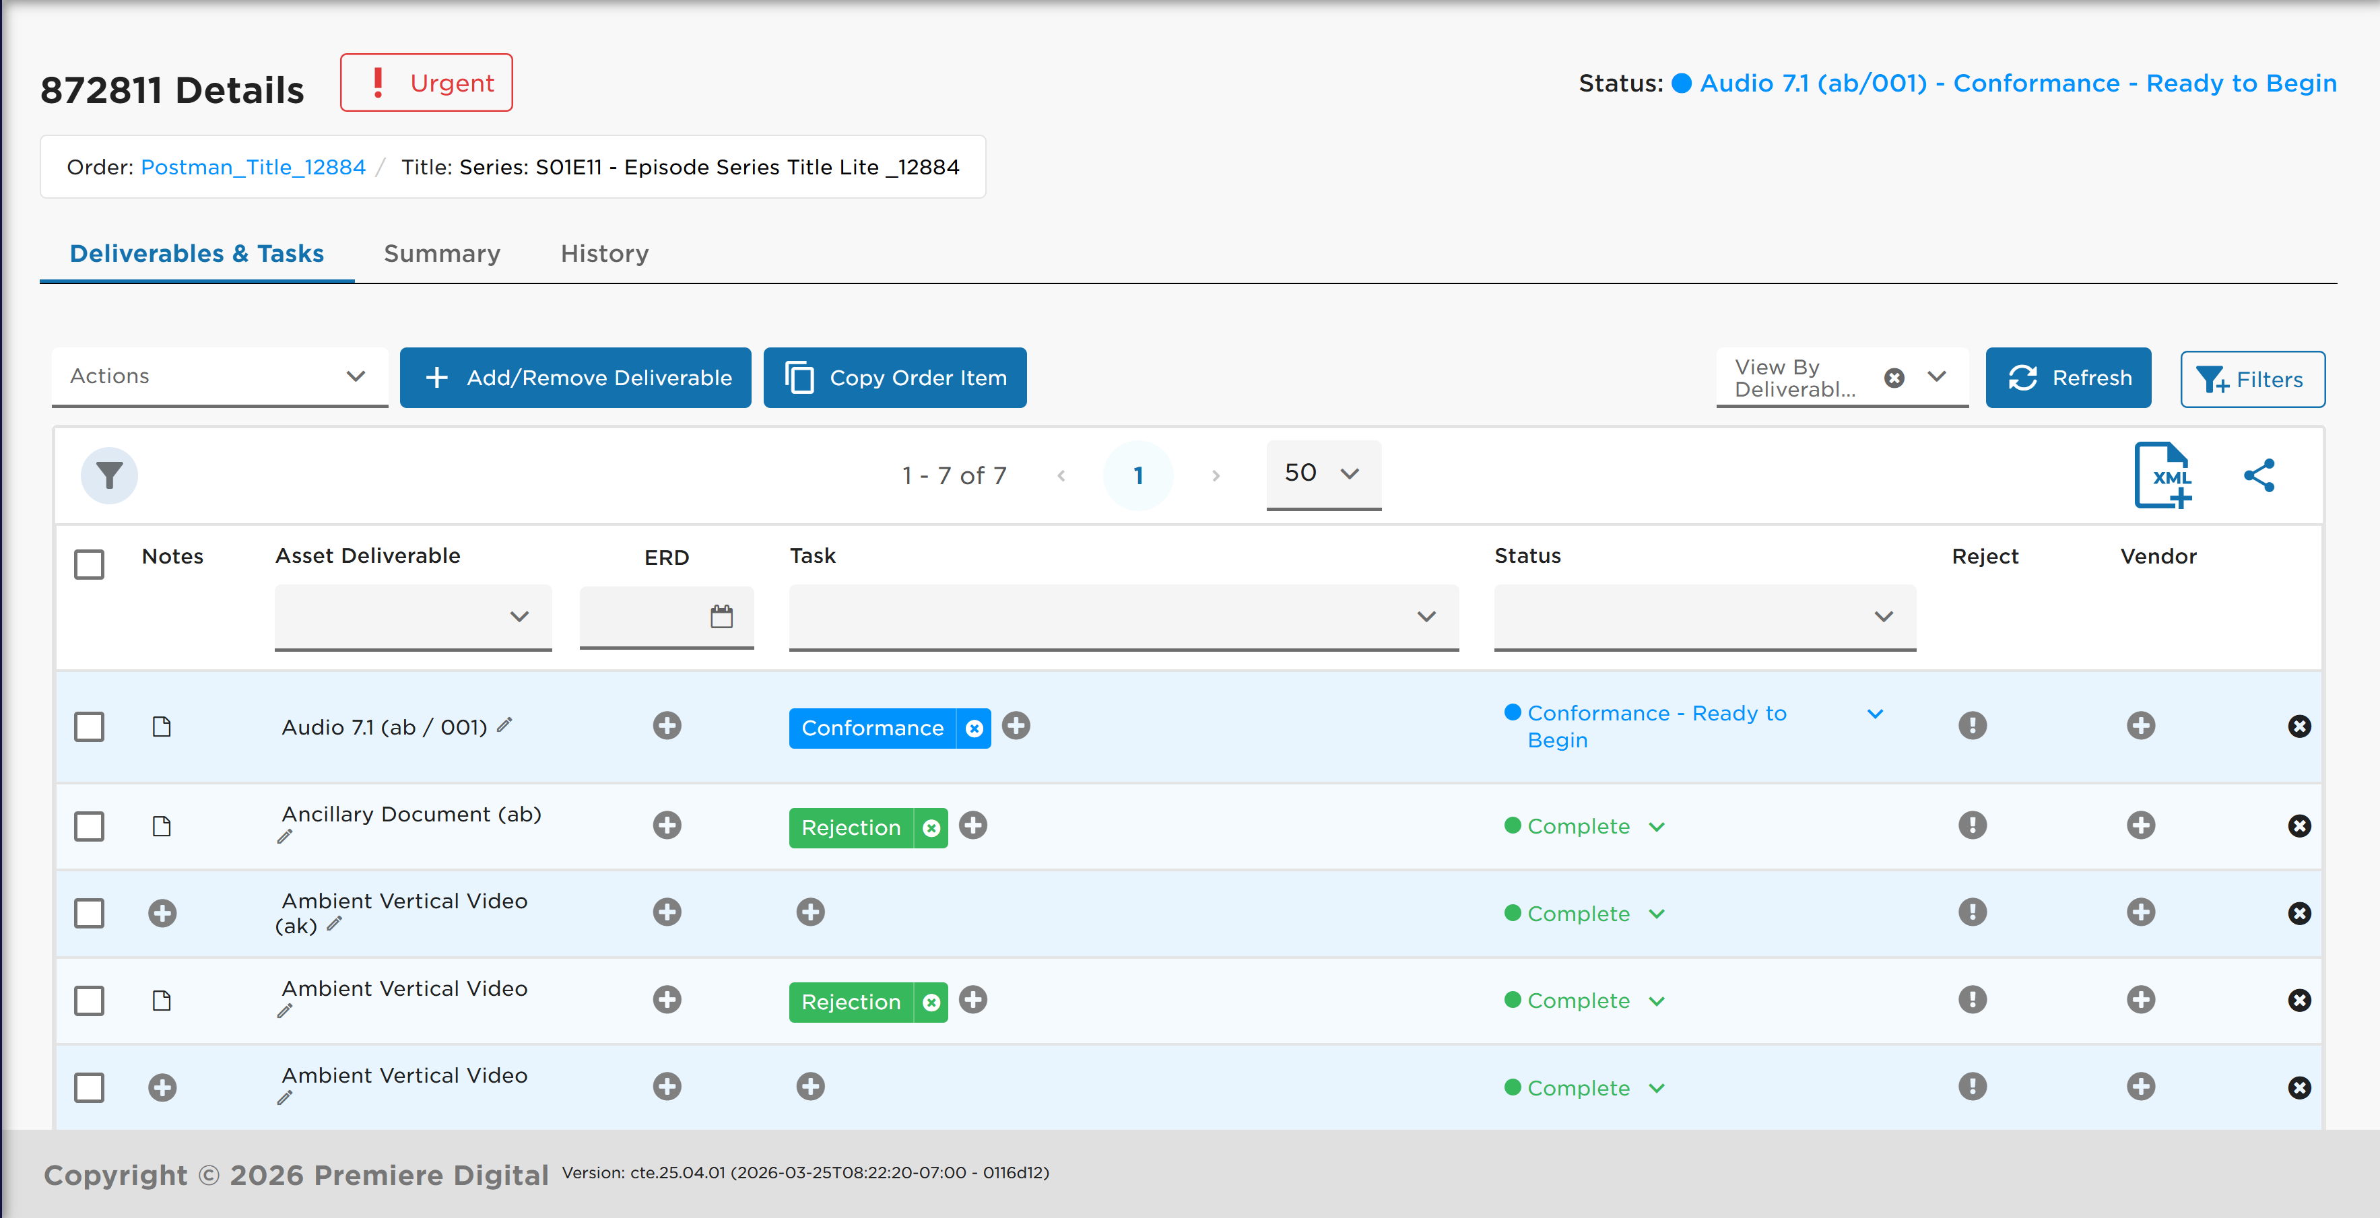This screenshot has height=1218, width=2380.
Task: Expand Complete status for Ancillary Document
Action: (x=1657, y=827)
